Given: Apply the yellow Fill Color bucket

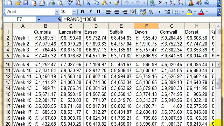Looking at the screenshot, I should point(190,12).
